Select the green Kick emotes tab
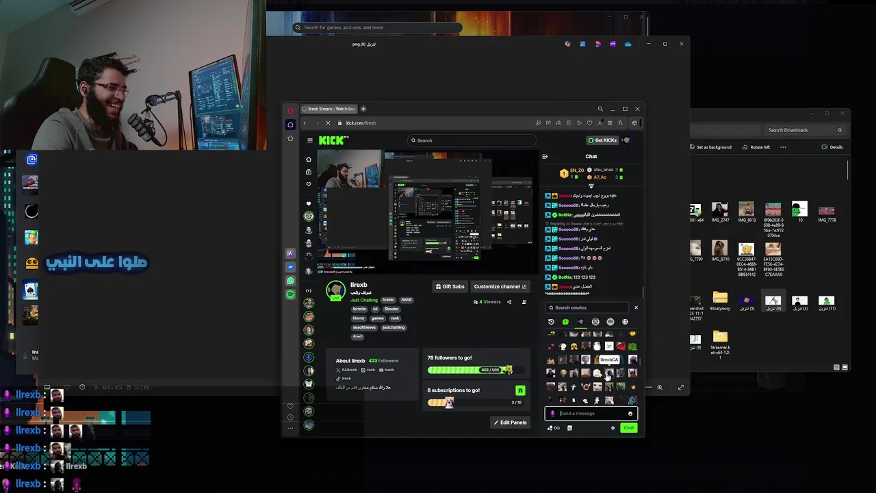This screenshot has width=876, height=493. 565,322
